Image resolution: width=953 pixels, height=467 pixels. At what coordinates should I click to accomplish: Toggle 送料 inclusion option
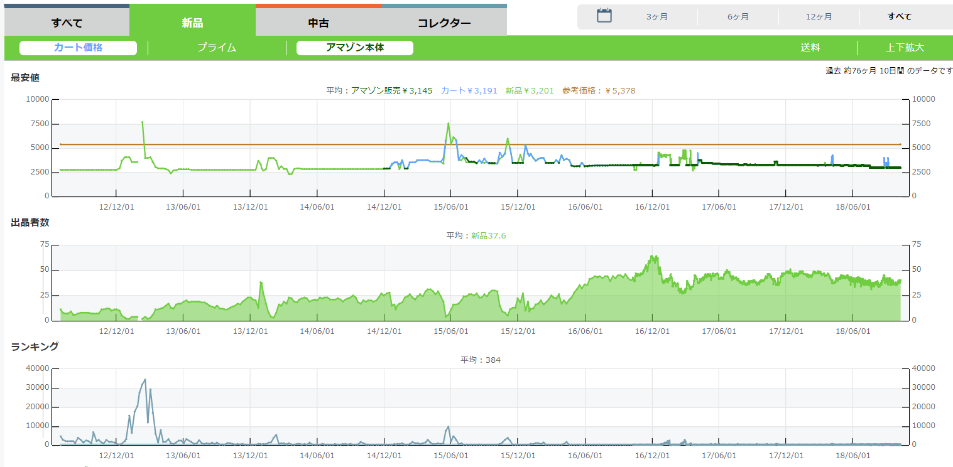coord(810,48)
